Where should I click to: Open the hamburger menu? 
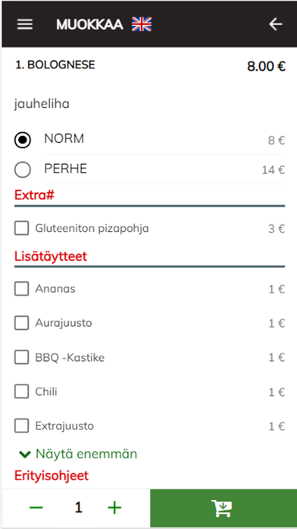[25, 24]
